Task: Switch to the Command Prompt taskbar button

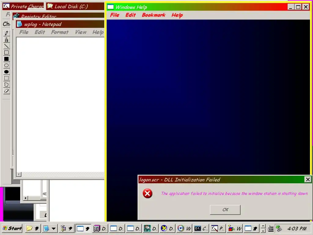Action: (x=201, y=228)
